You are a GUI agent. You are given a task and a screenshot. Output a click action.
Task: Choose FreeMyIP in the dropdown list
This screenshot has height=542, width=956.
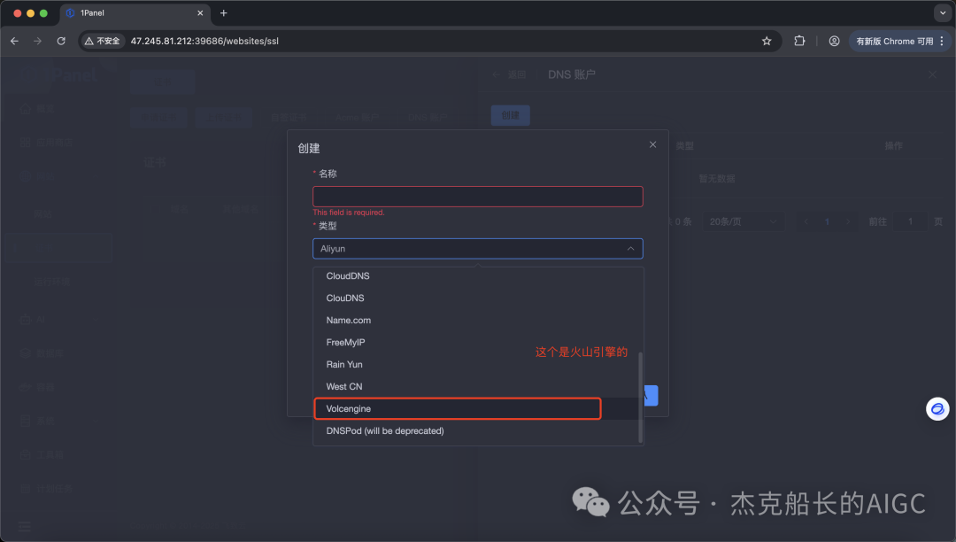click(478, 342)
